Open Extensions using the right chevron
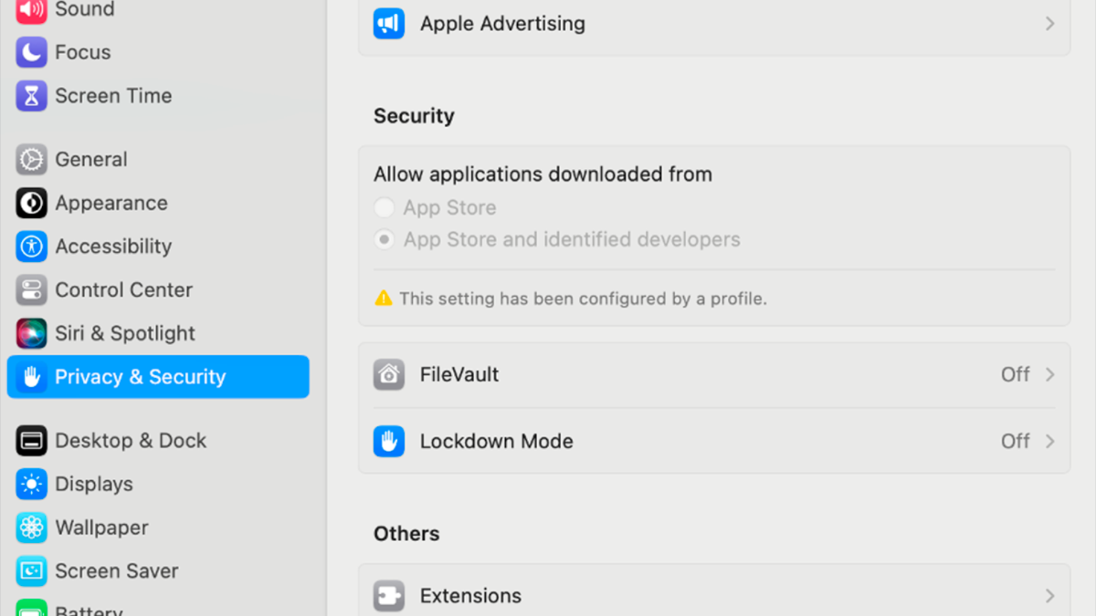1096x616 pixels. (x=1049, y=596)
